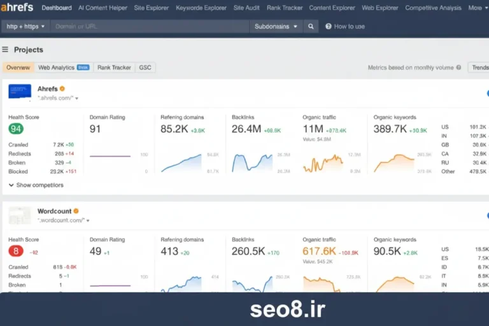Switch to the Web Analytics tab
The width and height of the screenshot is (489, 326).
click(64, 67)
